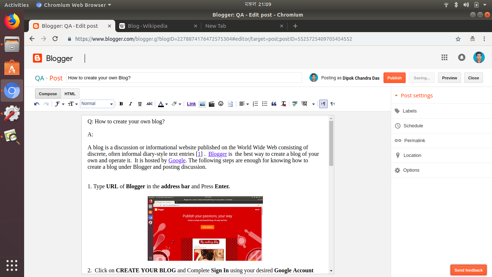The width and height of the screenshot is (492, 277).
Task: Toggle italic formatting
Action: pyautogui.click(x=131, y=104)
